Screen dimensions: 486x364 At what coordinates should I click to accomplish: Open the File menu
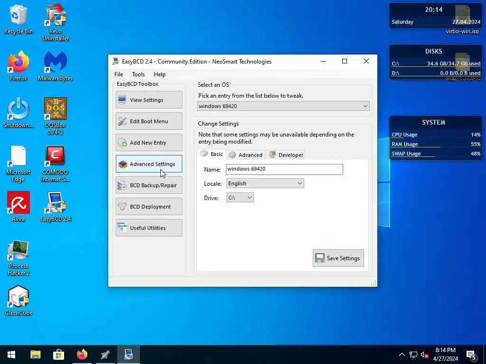click(118, 74)
